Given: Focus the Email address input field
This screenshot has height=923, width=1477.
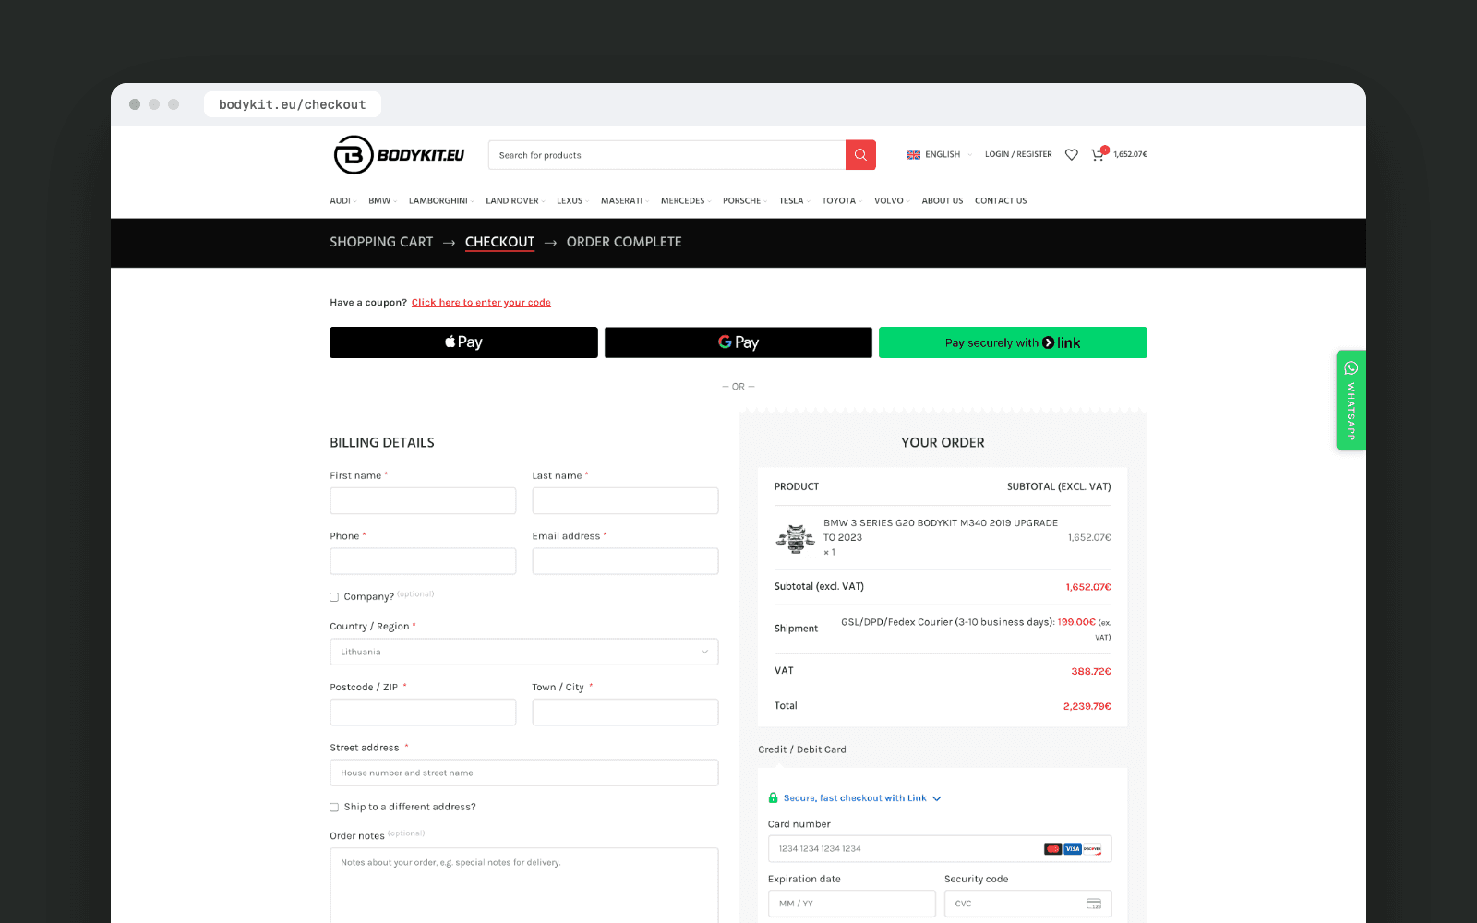Looking at the screenshot, I should click(625, 561).
